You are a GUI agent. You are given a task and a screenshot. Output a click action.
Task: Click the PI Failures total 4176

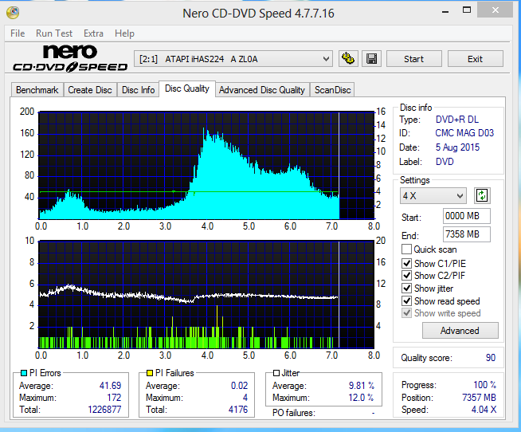coord(238,410)
